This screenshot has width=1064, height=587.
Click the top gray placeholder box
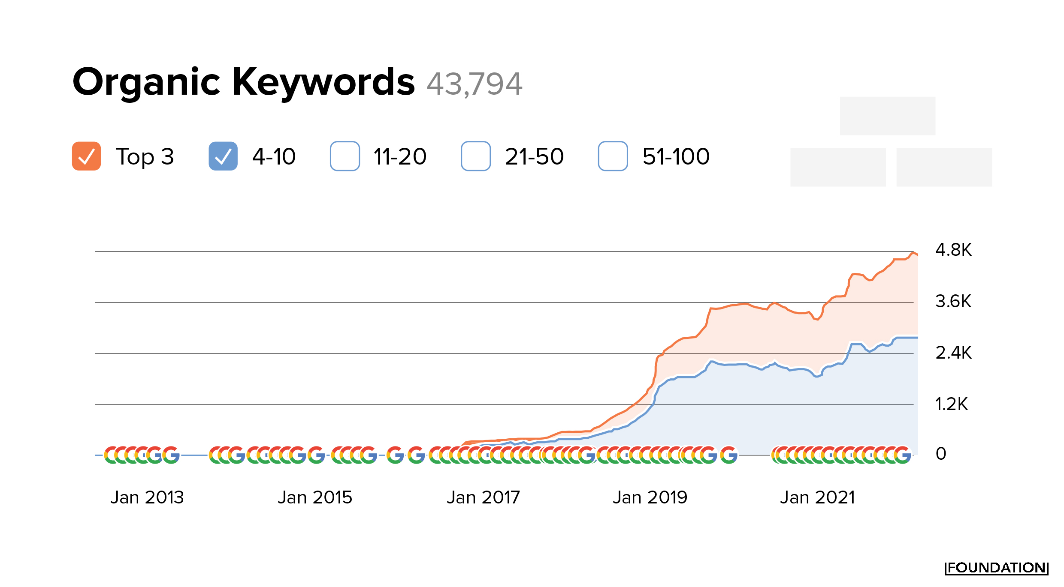point(887,116)
